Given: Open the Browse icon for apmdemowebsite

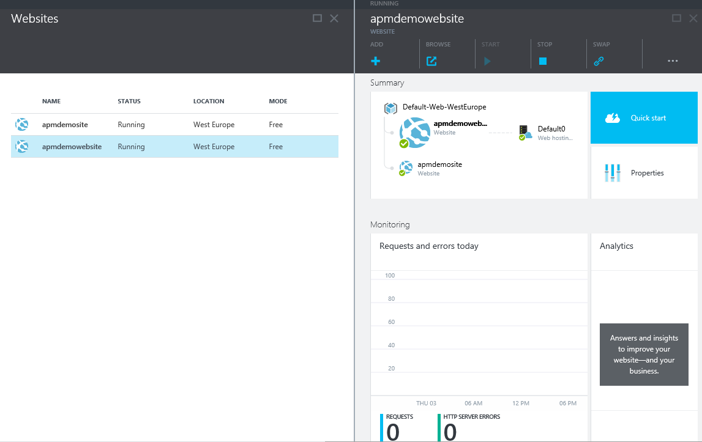Looking at the screenshot, I should [x=432, y=61].
